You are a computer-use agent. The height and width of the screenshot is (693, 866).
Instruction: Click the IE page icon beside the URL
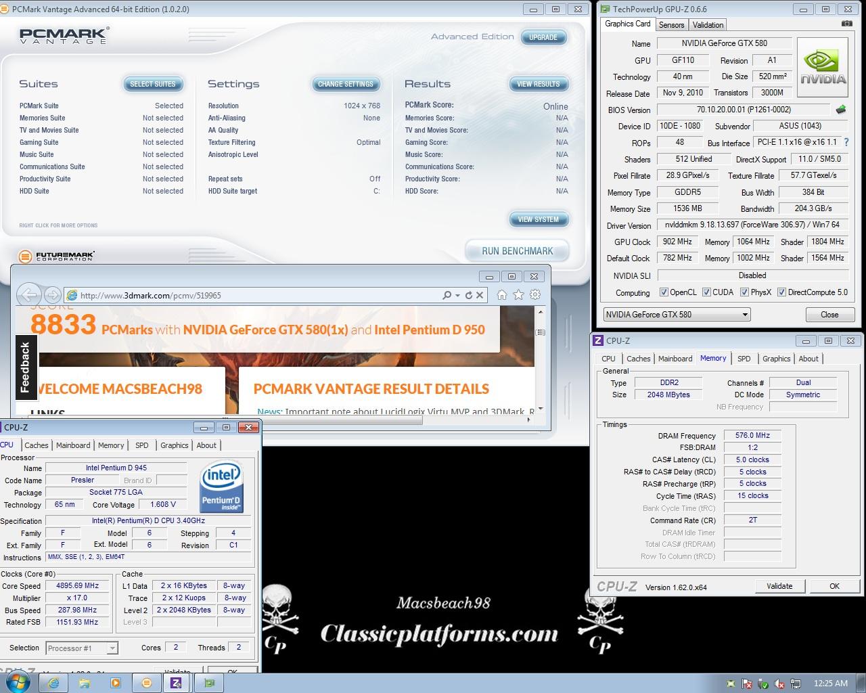click(x=71, y=295)
